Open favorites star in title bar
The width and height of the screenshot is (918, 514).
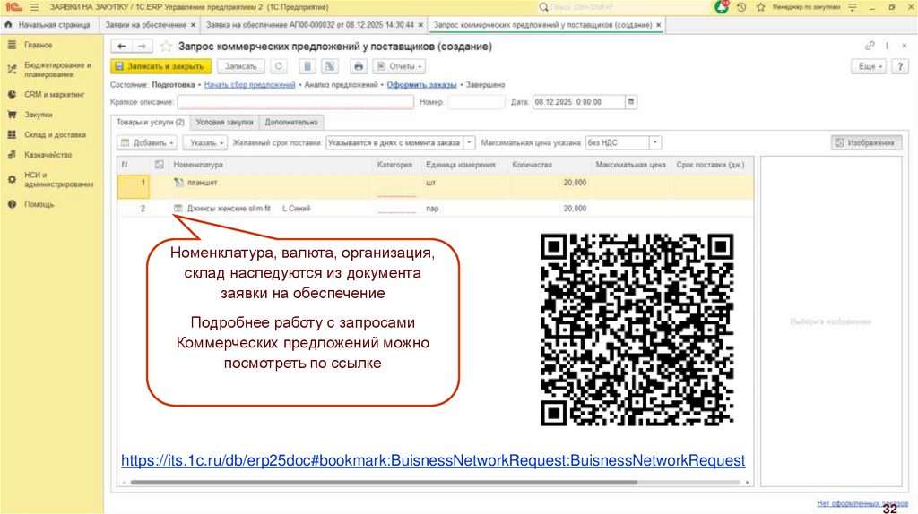point(760,7)
